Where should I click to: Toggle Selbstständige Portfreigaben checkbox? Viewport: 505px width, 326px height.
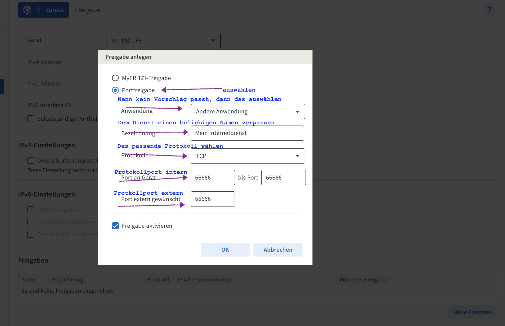pyautogui.click(x=31, y=119)
